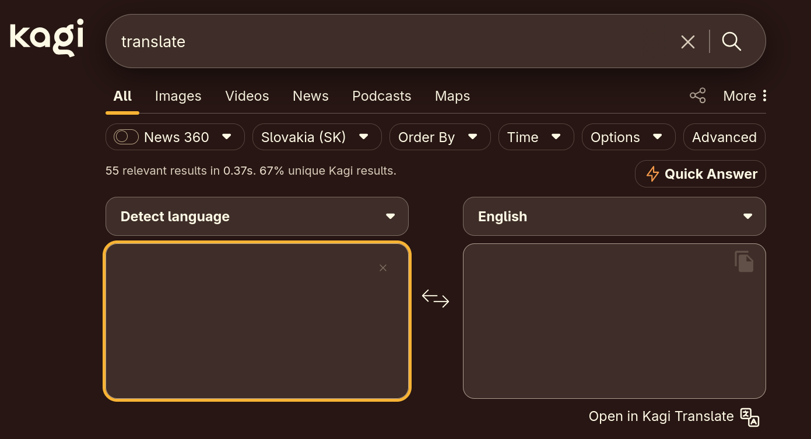Click the Kagi logo
The image size is (811, 439).
47,37
